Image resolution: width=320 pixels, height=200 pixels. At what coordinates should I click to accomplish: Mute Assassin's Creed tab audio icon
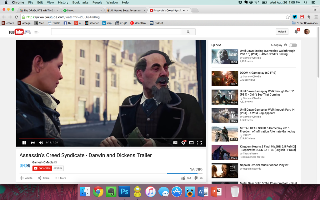click(x=184, y=10)
